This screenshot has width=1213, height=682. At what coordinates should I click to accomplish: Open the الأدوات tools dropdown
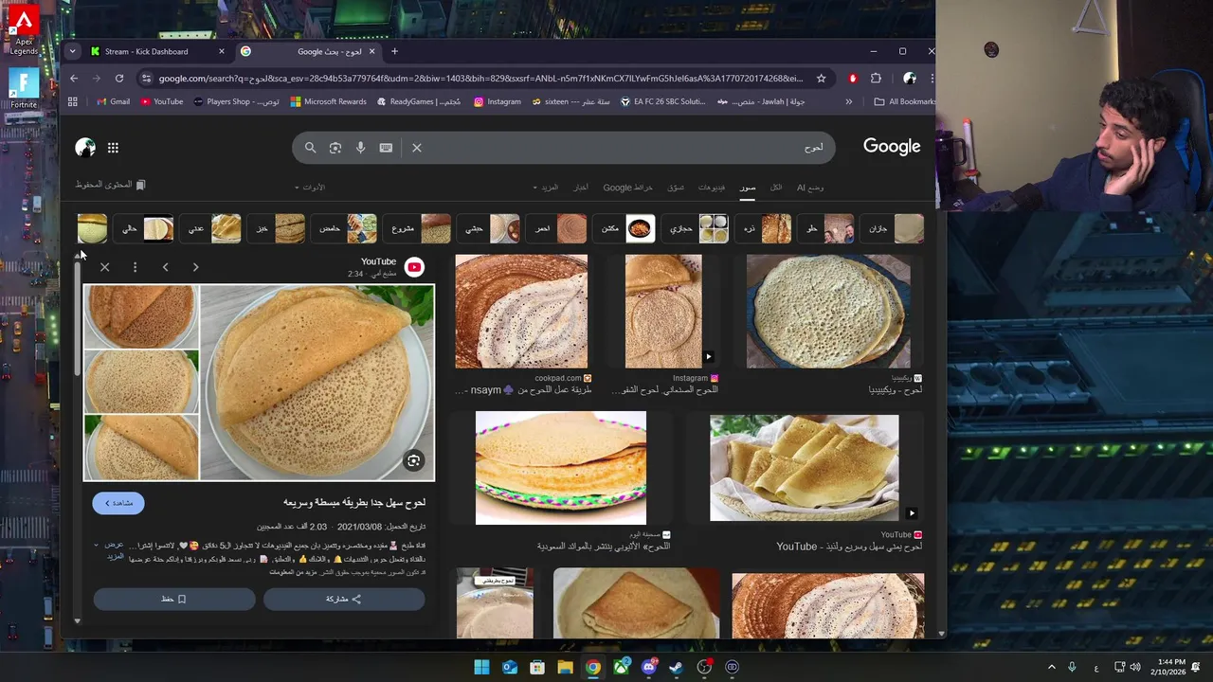click(x=310, y=188)
